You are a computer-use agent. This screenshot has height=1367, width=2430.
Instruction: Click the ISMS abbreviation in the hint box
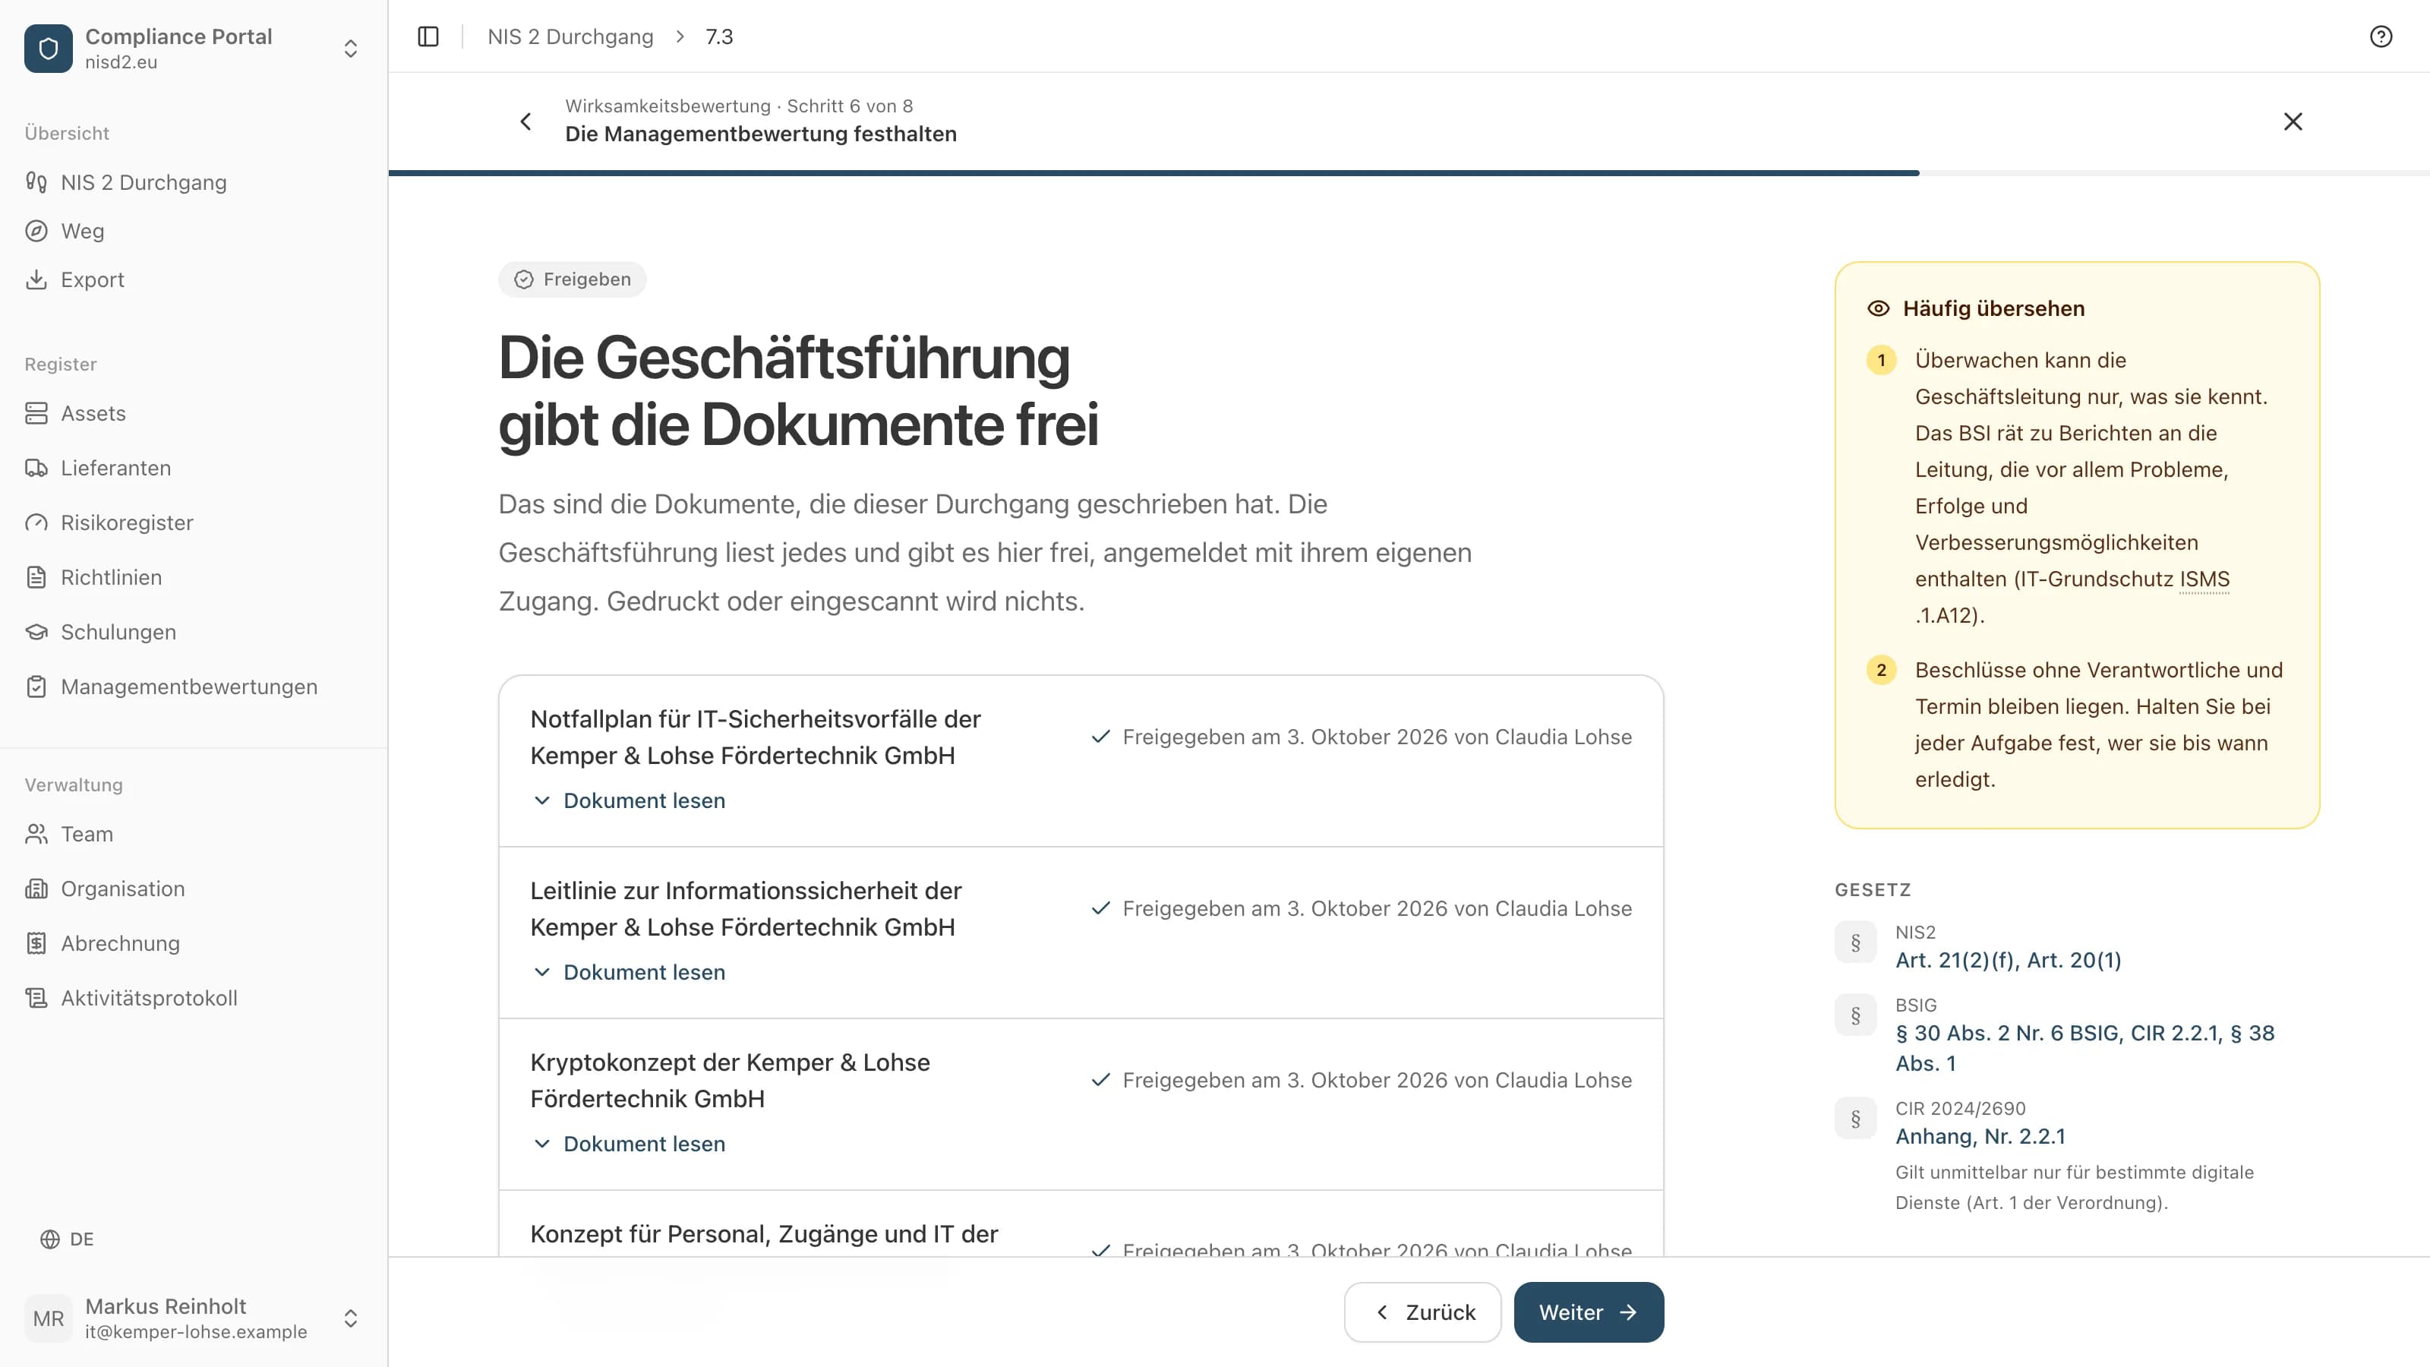point(2204,579)
